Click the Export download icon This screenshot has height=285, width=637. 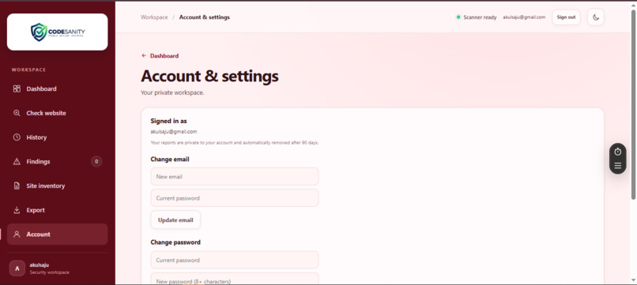17,210
